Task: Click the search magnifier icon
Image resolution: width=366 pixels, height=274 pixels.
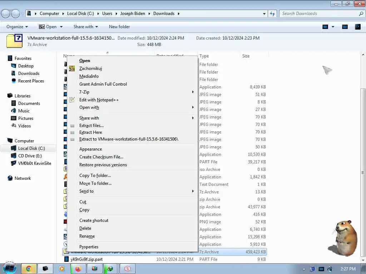Action: click(x=361, y=14)
